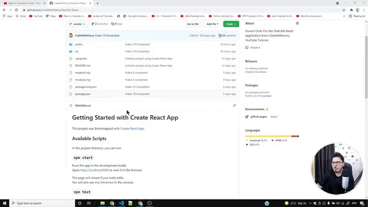Click the Go to file button
Screen dimensions: 368x207
193,24
